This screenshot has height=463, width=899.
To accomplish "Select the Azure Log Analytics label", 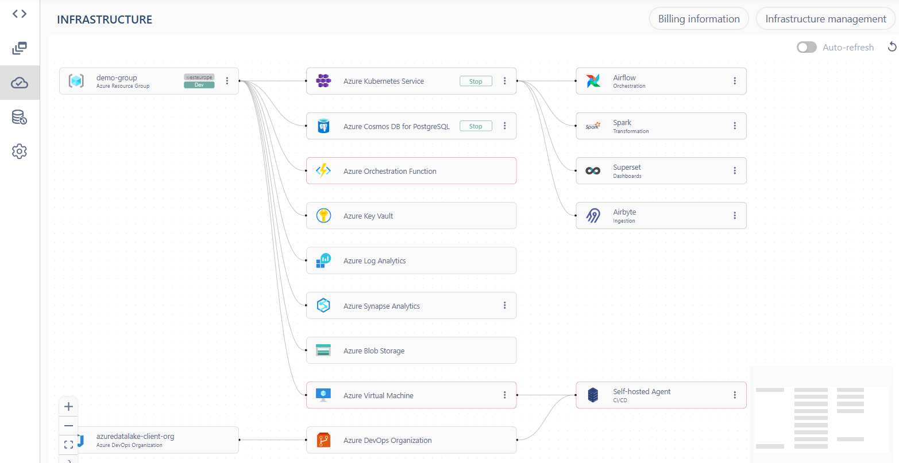I will click(x=375, y=261).
